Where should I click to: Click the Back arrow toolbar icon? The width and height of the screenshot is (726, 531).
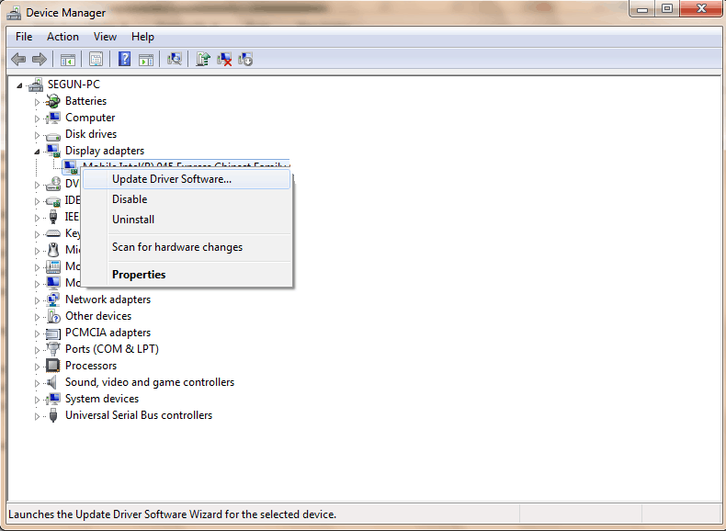pos(18,60)
